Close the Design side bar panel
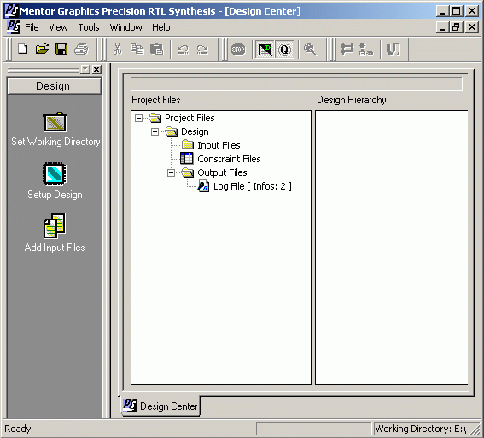484x438 pixels. coord(96,69)
